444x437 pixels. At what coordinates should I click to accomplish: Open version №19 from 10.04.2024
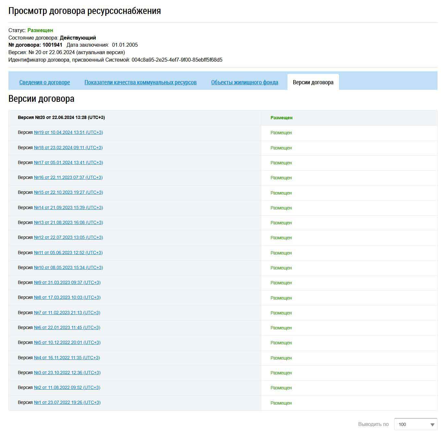[68, 132]
